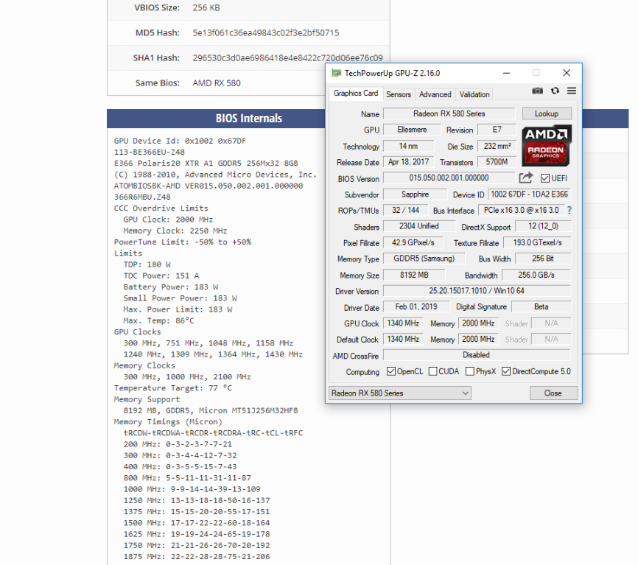Click the GPU Clock 1340 MHz field
638x565 pixels.
click(x=403, y=323)
